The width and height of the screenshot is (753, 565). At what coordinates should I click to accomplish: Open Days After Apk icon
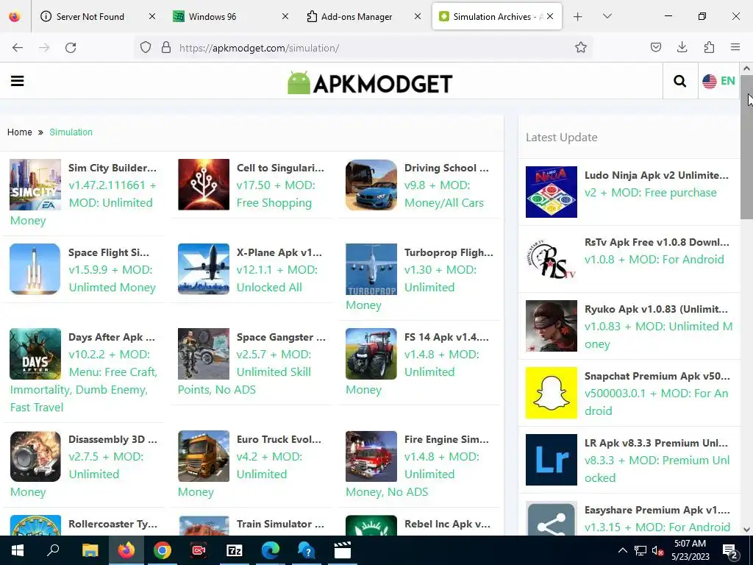click(35, 354)
